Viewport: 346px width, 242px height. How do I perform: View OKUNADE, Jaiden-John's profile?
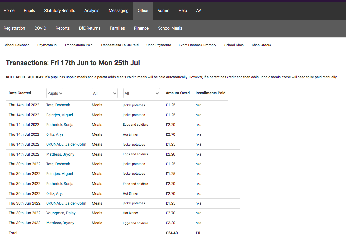click(x=66, y=144)
